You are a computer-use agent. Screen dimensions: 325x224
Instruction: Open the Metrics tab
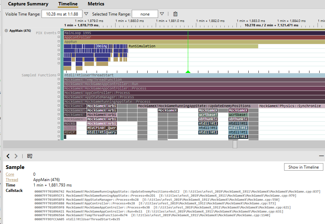pos(96,4)
